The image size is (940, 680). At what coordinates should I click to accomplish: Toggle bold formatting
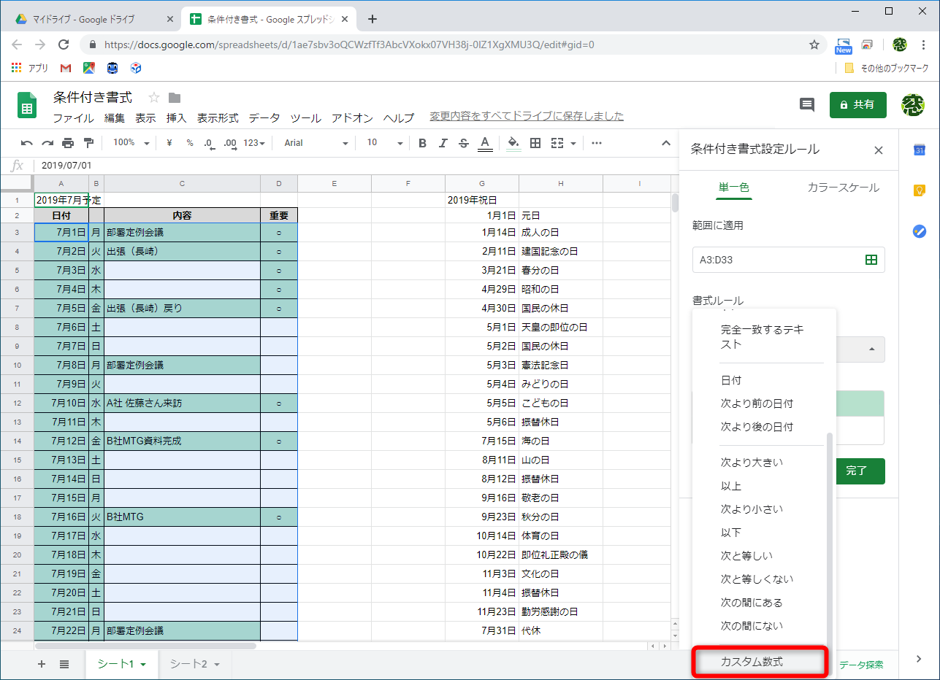tap(422, 143)
